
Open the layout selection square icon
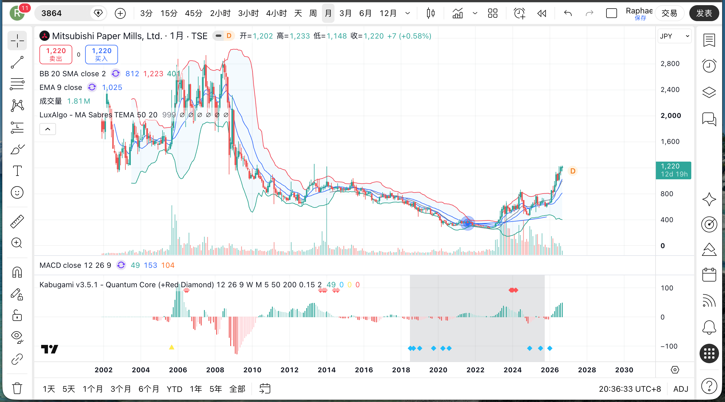(x=612, y=13)
